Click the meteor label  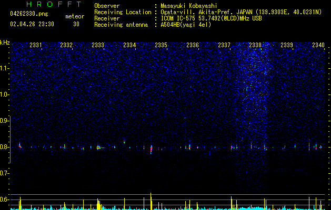pyautogui.click(x=75, y=16)
